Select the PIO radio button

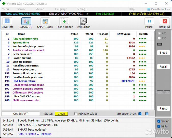point(159,38)
